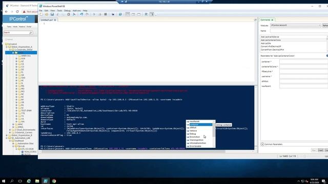The image size is (328, 184).
Task: Click the magnifier icon in IPControl search box
Action: pos(31,33)
